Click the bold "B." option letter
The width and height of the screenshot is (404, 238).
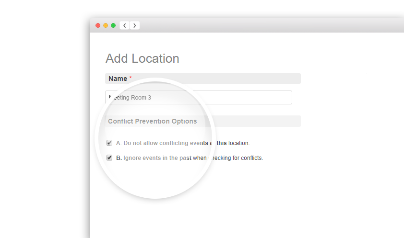click(119, 158)
